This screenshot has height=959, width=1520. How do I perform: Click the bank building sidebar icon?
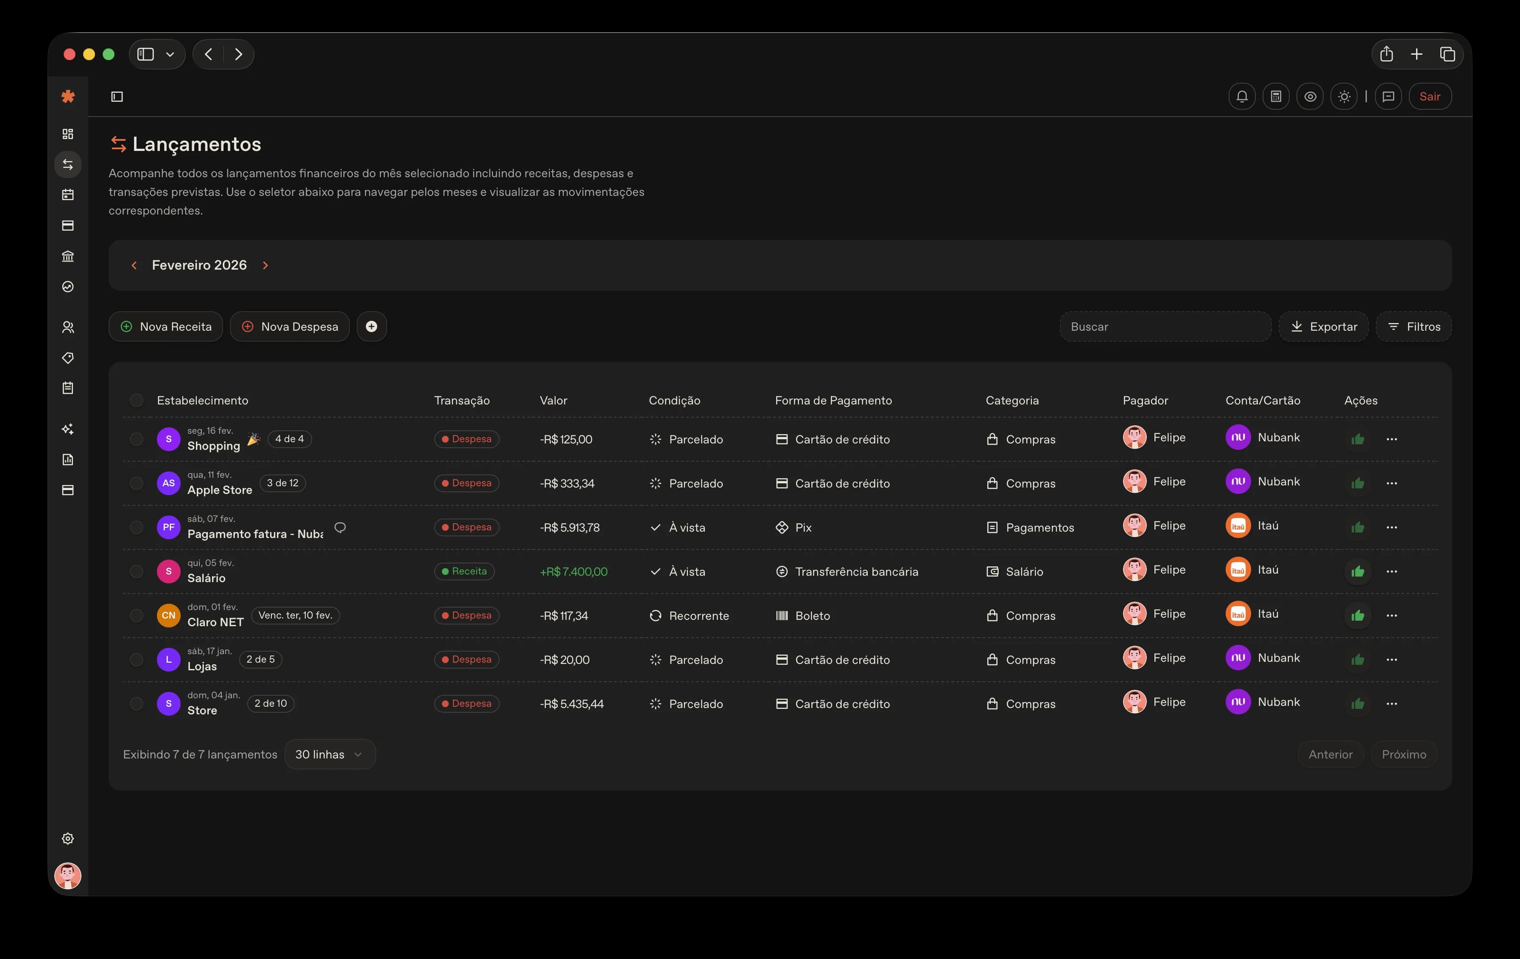click(x=68, y=256)
